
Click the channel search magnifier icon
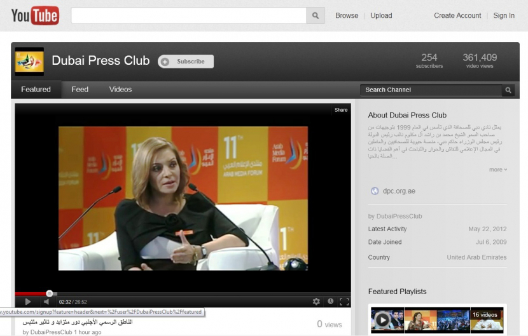tap(508, 90)
